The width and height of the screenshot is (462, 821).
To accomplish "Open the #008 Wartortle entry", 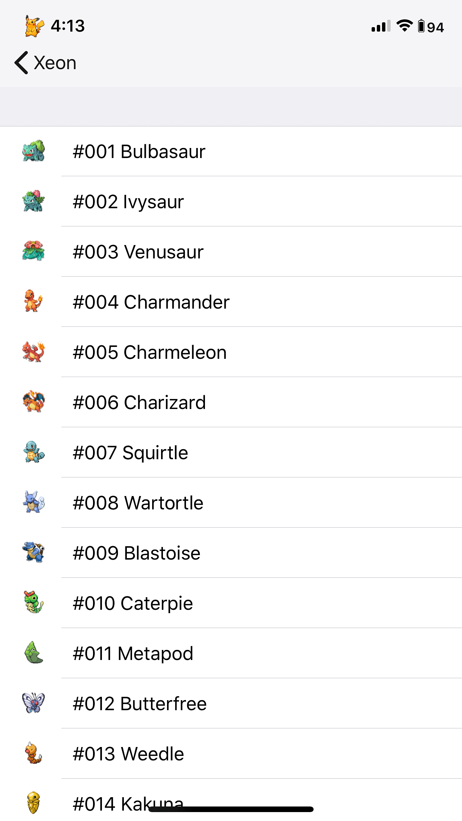I will point(231,502).
